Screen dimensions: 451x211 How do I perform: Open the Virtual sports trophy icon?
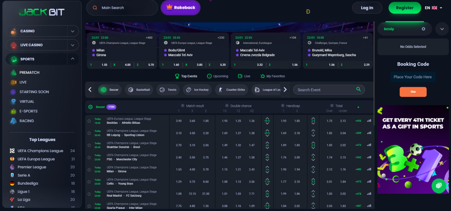click(x=13, y=101)
